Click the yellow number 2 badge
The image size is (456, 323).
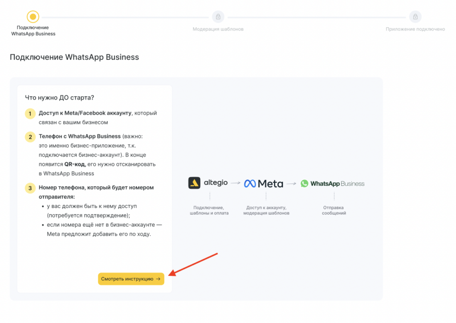click(x=30, y=137)
